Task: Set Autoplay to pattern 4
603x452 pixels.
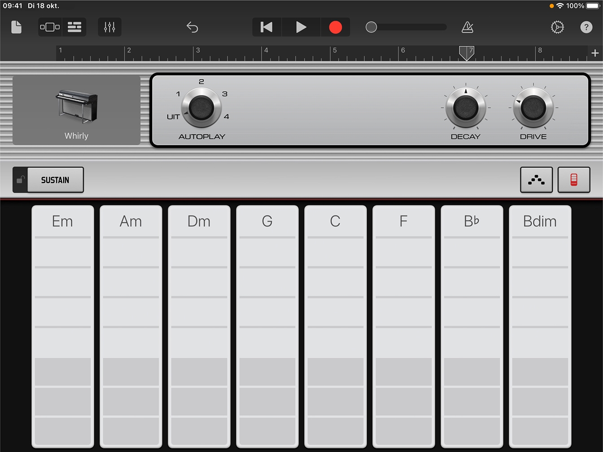Action: [227, 117]
